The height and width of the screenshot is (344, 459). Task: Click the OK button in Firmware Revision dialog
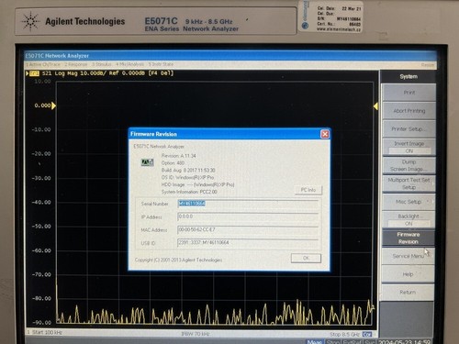pos(306,258)
